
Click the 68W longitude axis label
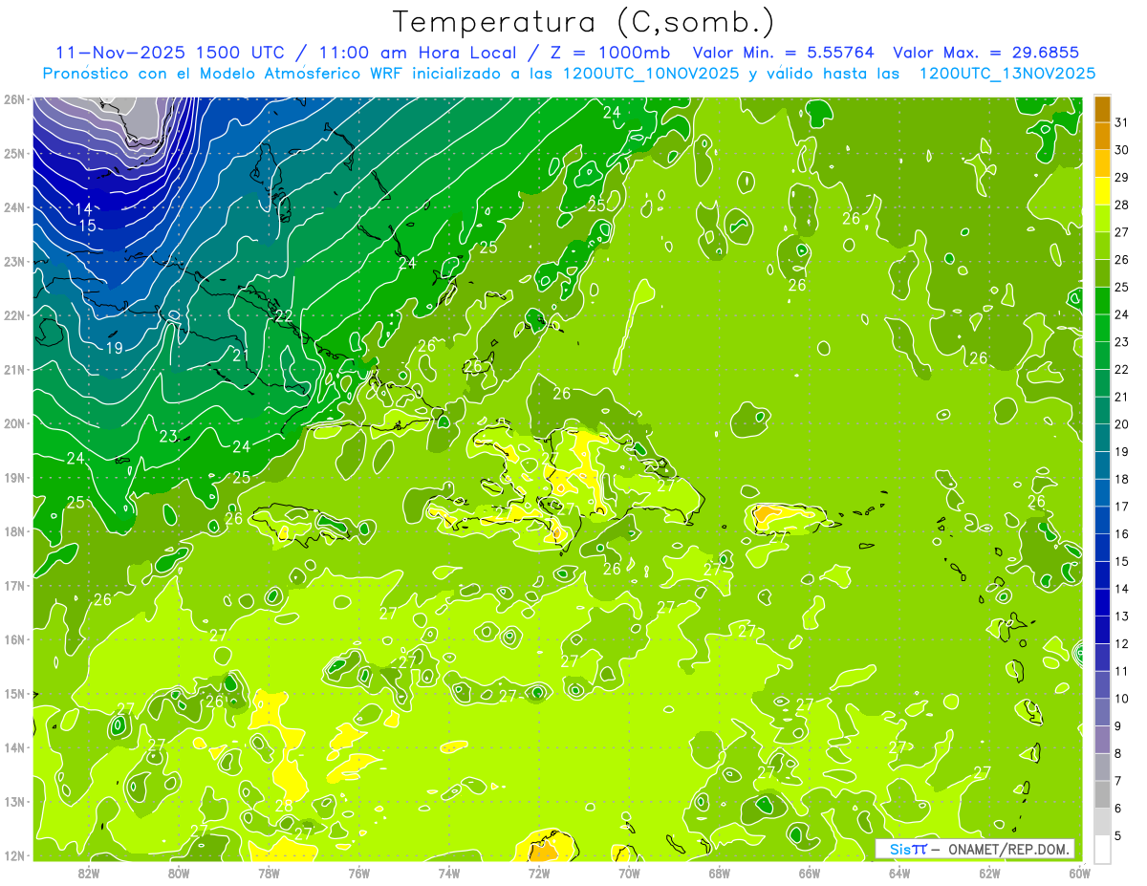tap(719, 872)
